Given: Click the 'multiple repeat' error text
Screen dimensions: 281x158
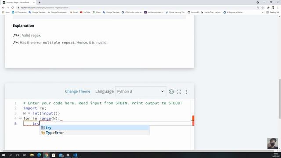Looking at the screenshot, I should (58, 43).
